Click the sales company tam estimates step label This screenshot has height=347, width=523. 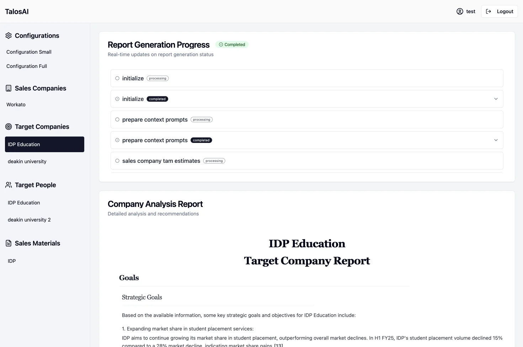point(161,161)
